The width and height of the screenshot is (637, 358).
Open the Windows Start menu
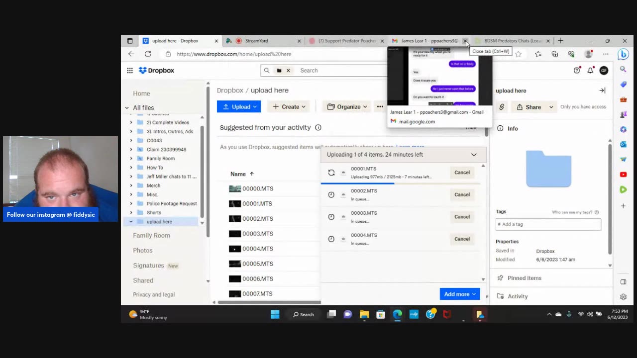point(275,314)
